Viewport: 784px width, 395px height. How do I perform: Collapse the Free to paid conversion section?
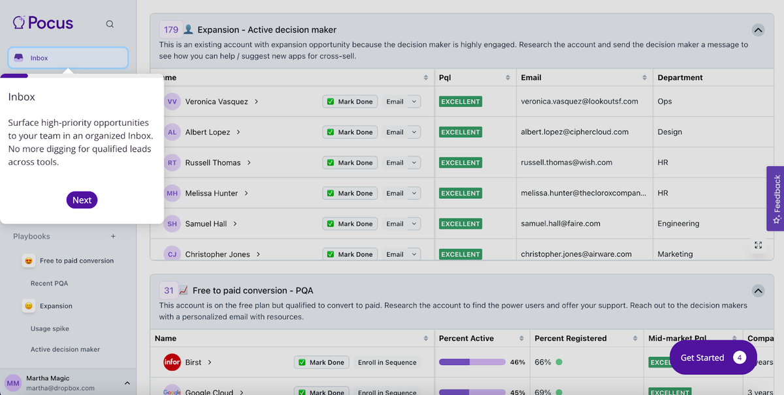[x=758, y=291]
